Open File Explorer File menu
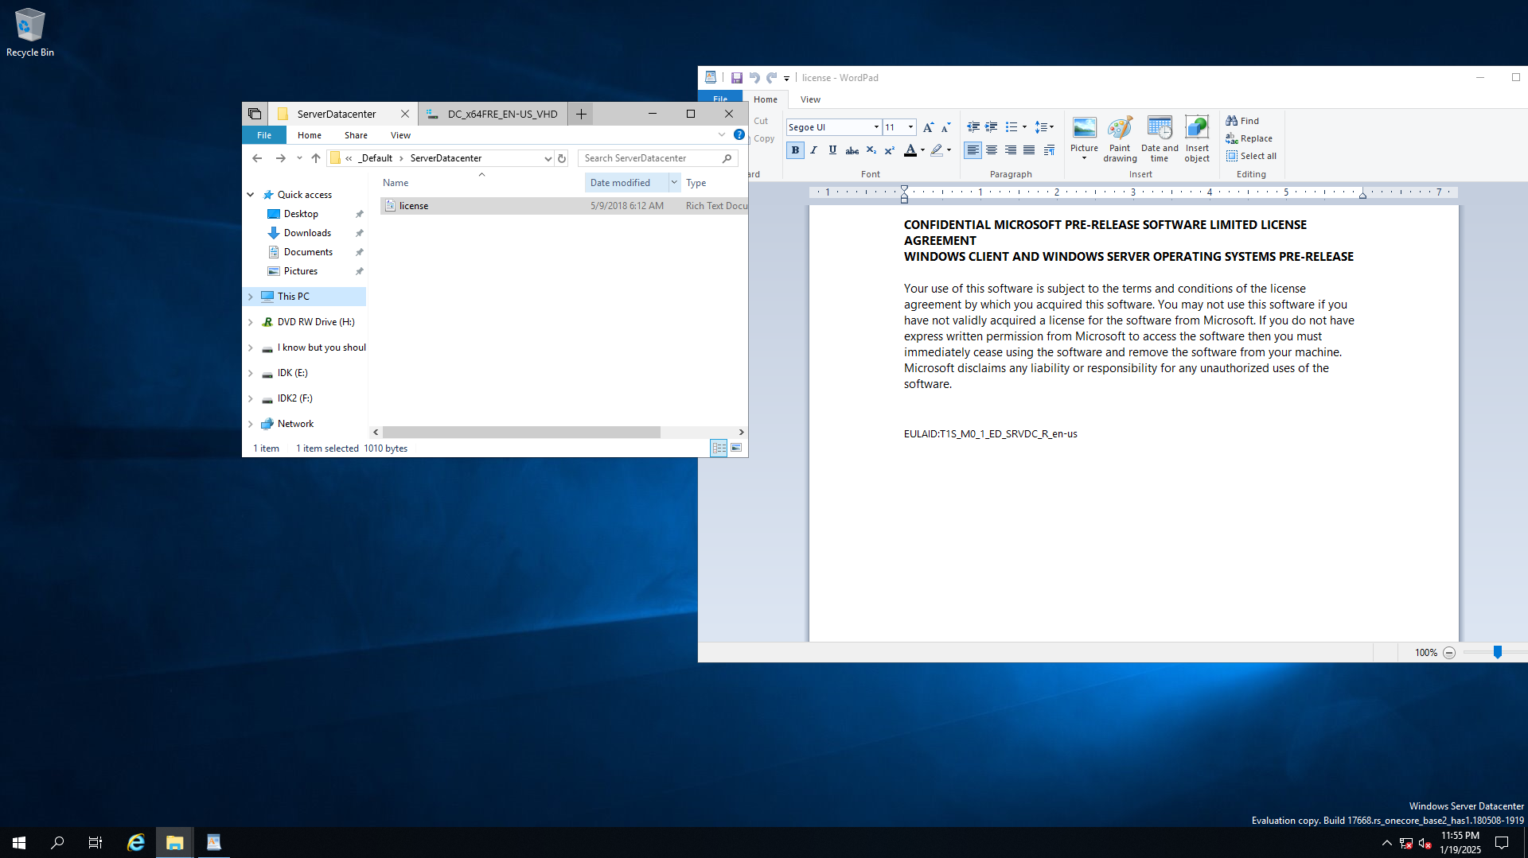The width and height of the screenshot is (1528, 858). click(264, 135)
